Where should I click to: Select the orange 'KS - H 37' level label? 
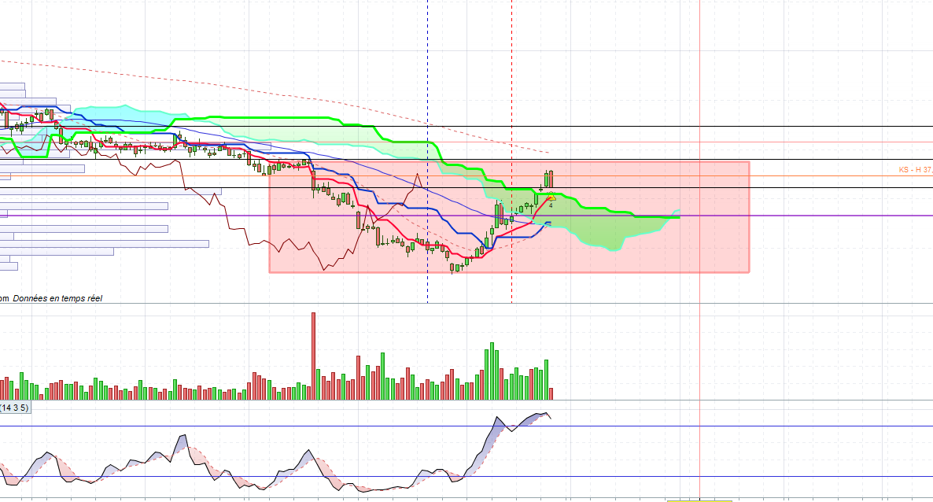point(915,170)
